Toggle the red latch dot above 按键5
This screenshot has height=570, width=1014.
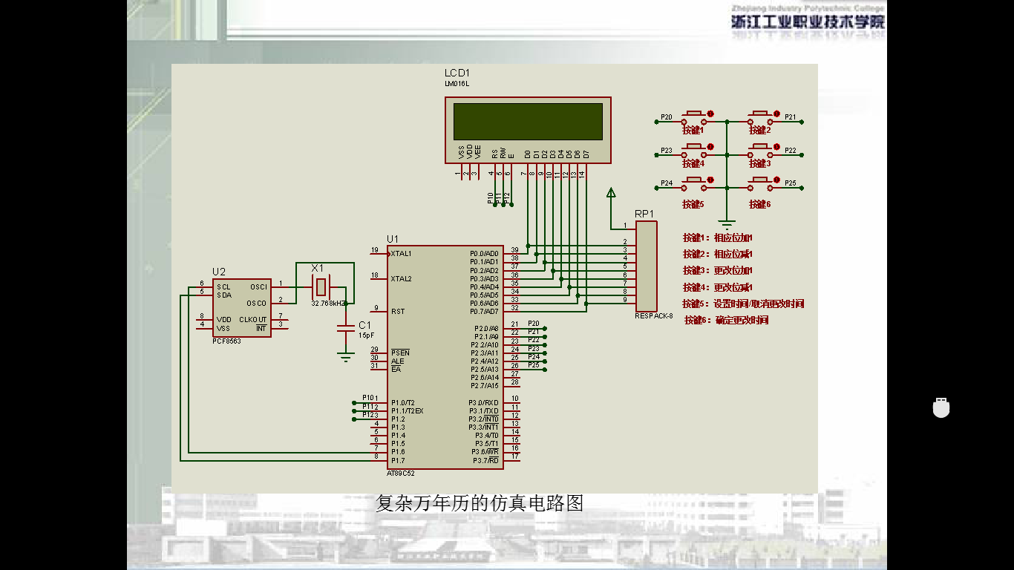coord(710,180)
